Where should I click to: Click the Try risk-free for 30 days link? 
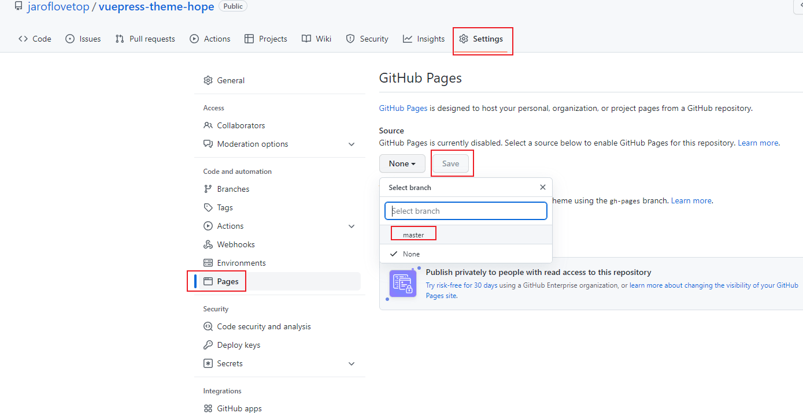point(461,285)
